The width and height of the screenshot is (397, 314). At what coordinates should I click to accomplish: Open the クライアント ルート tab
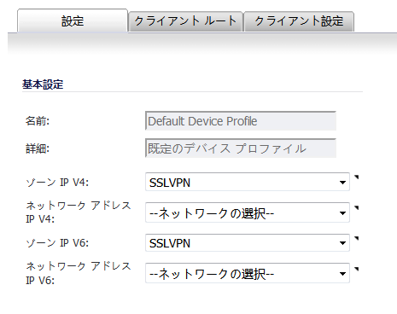(185, 21)
